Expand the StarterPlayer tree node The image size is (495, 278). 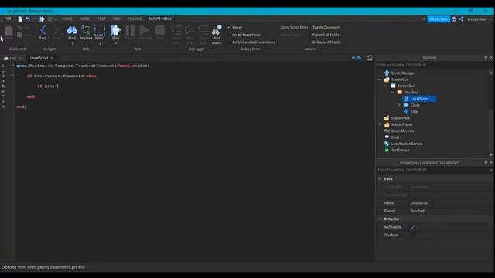click(380, 124)
